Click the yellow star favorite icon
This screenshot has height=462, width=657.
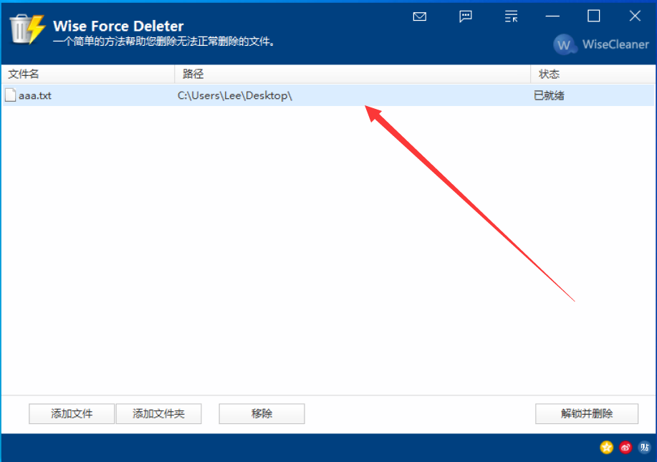coord(606,448)
